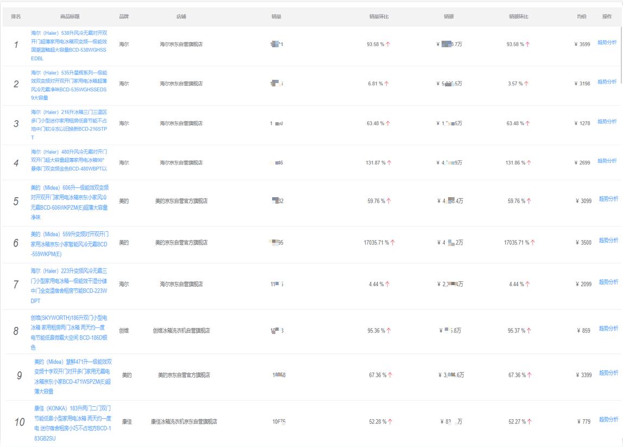Open the Midea 606升 BCD-606WKPZM(E) product link
Viewport: 623px width, 447px height.
point(70,202)
